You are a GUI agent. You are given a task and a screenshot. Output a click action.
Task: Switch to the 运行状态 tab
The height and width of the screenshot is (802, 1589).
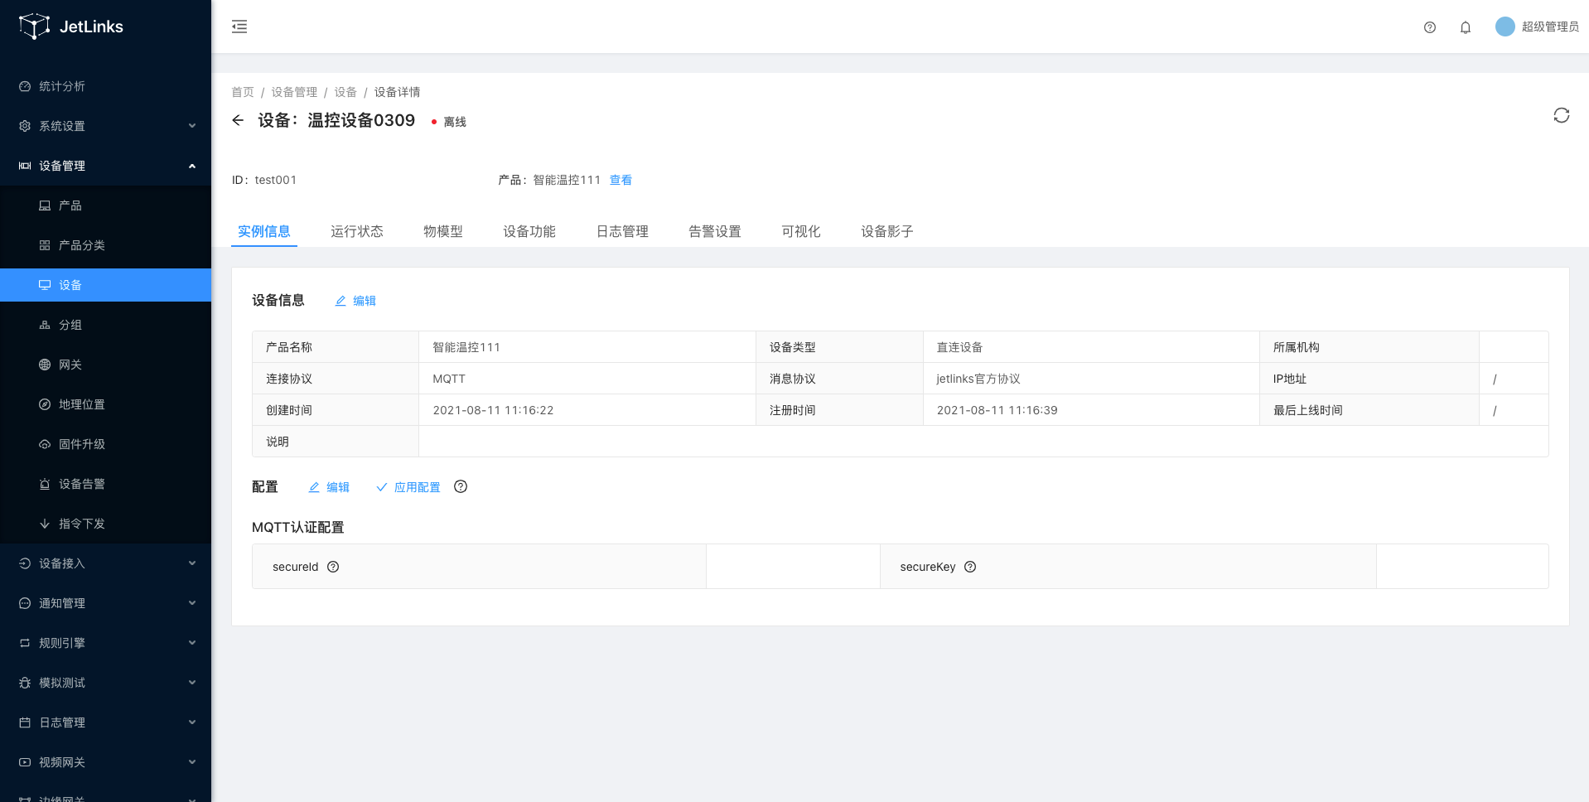[357, 231]
